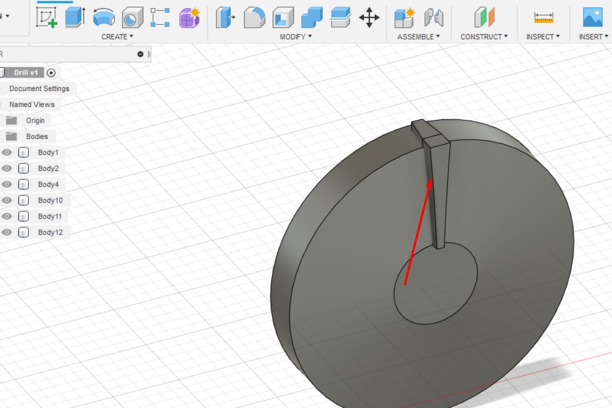Click the Bodies folder icon
This screenshot has width=612, height=408.
click(x=11, y=136)
